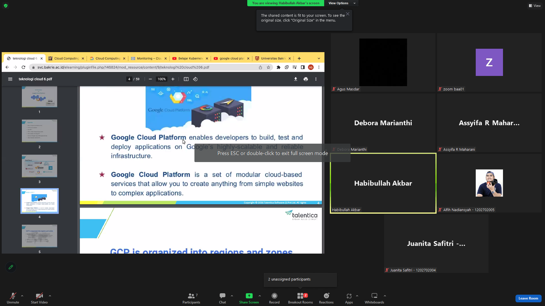The image size is (545, 306).
Task: Select page 2 thumbnail
Action: click(x=39, y=131)
